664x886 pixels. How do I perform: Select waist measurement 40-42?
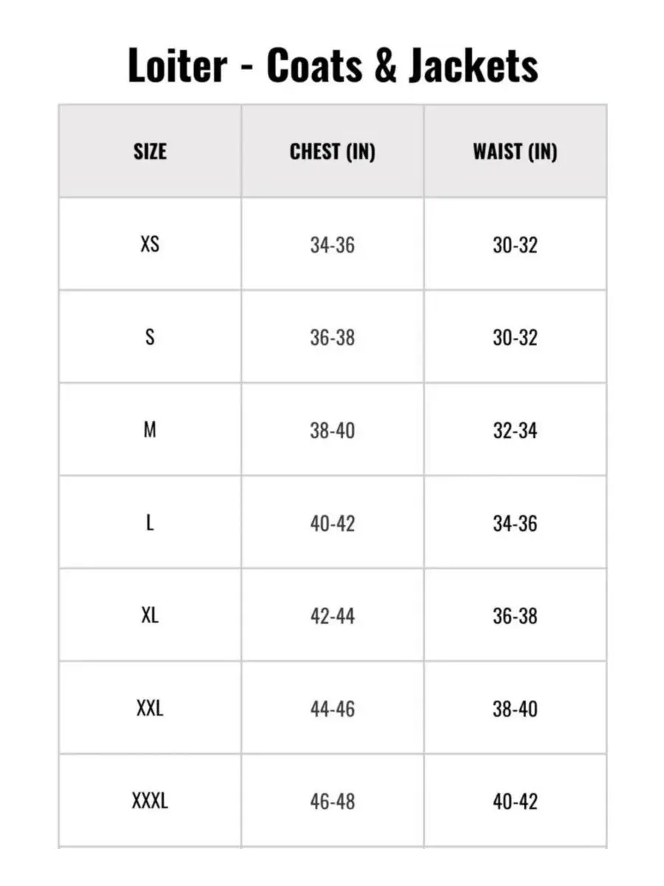point(515,802)
